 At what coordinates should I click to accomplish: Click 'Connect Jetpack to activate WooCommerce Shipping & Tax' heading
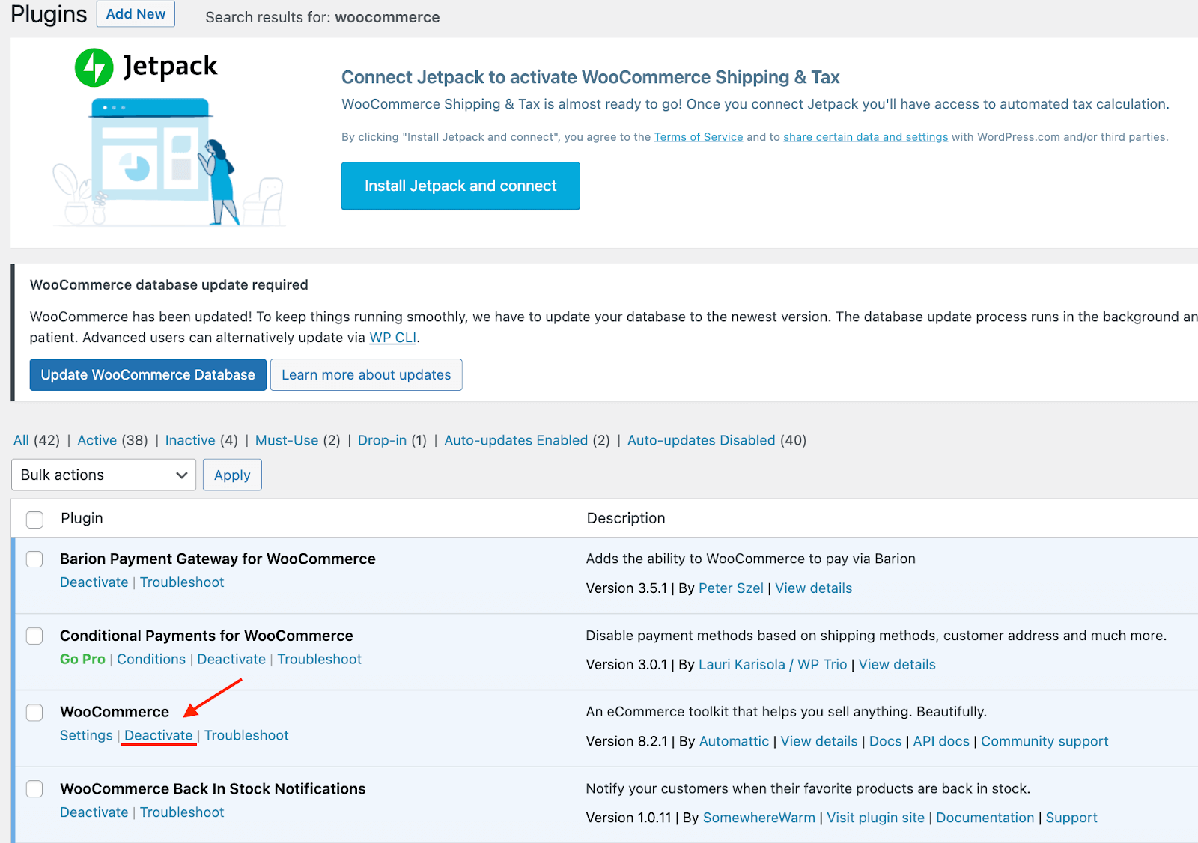click(591, 77)
